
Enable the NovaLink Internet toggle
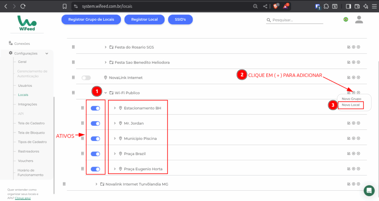[x=86, y=78]
